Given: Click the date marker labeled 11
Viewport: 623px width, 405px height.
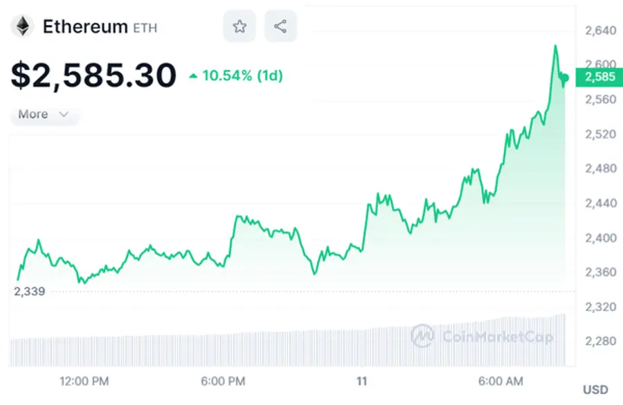Looking at the screenshot, I should pos(361,381).
